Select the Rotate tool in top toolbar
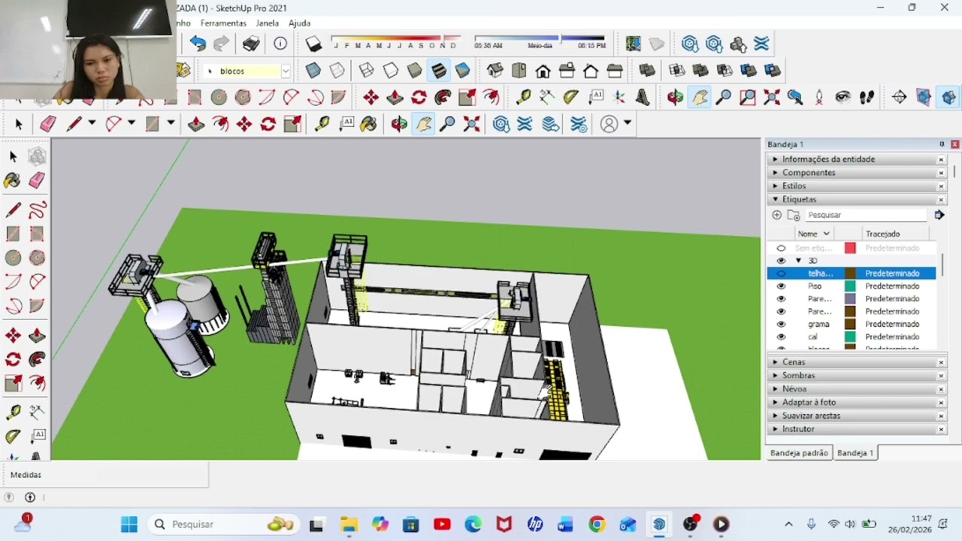The image size is (962, 541). [x=419, y=97]
